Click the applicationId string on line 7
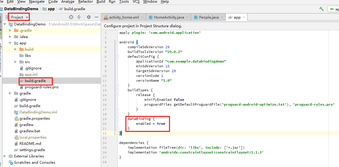Screen dimensions: 339x167 coord(196,61)
